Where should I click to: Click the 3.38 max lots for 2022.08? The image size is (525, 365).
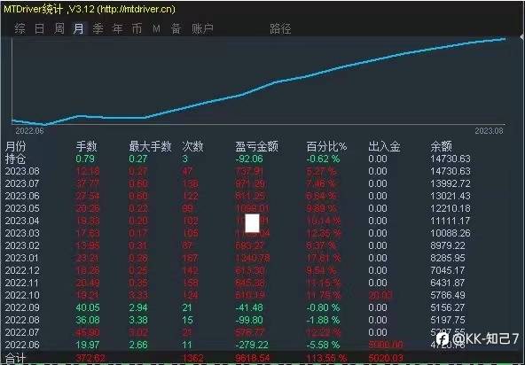point(138,320)
